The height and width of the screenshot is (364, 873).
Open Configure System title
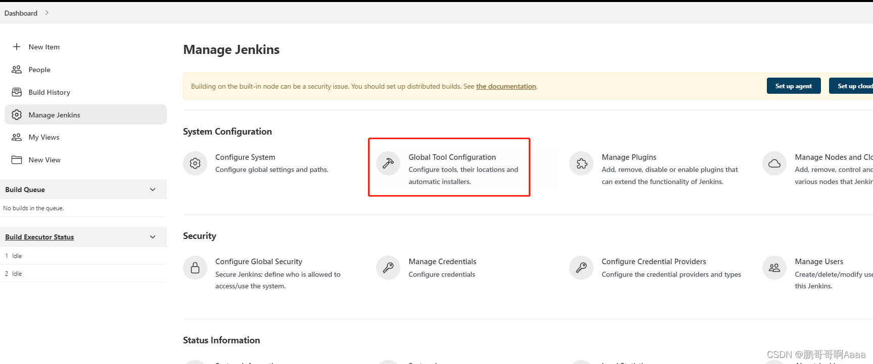(245, 157)
